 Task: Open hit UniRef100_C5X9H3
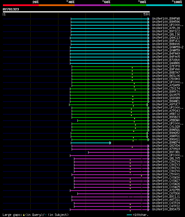tap(166, 79)
